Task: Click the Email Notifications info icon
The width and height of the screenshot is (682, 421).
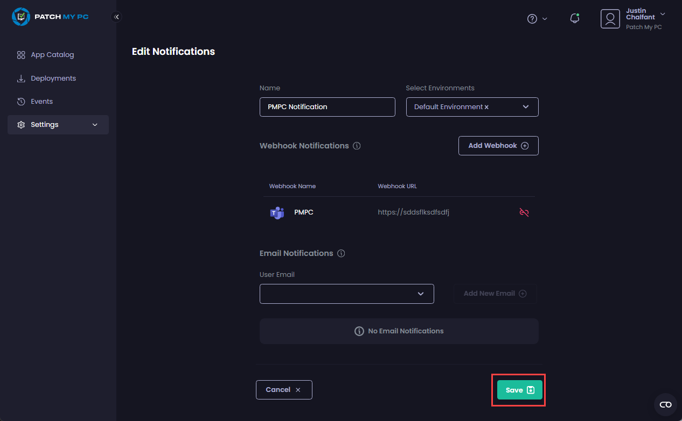Action: pos(340,253)
